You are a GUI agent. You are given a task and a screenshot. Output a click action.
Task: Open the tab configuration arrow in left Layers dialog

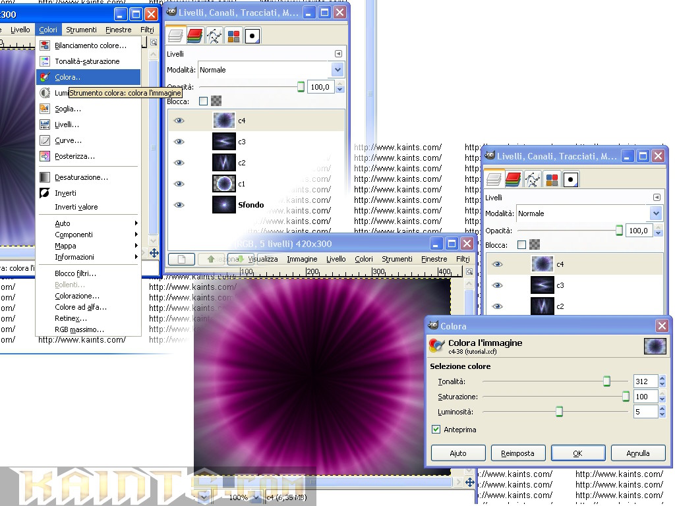(x=338, y=54)
